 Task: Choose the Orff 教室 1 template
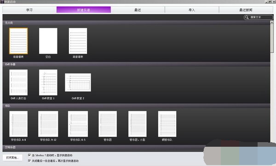(x=48, y=83)
